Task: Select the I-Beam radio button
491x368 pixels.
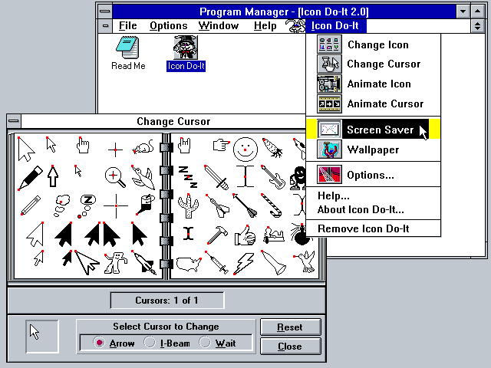Action: coord(167,343)
